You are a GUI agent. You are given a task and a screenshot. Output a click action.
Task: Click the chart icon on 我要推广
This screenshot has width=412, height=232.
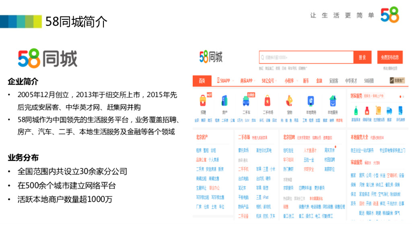(392, 81)
